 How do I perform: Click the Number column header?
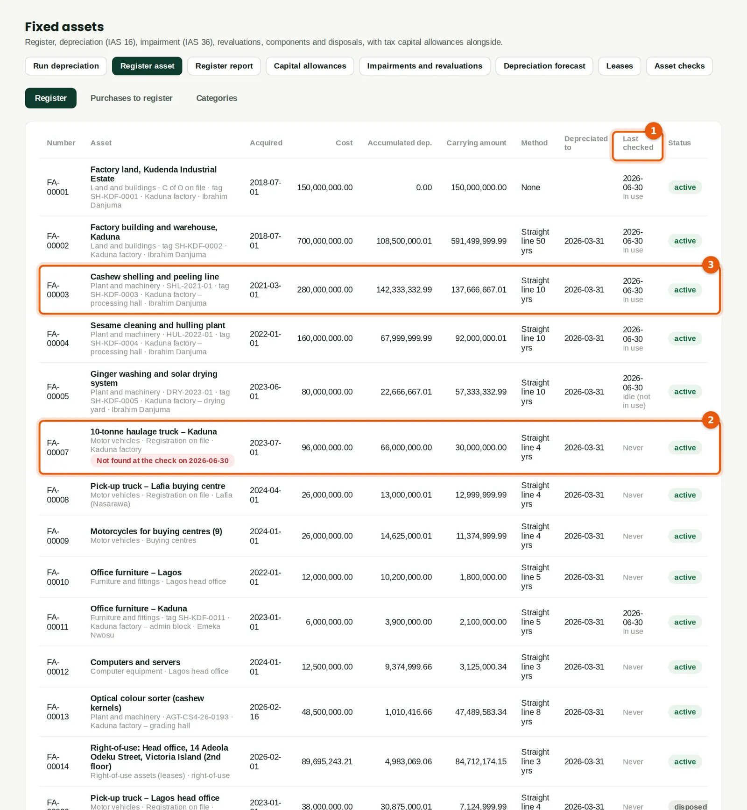pyautogui.click(x=61, y=143)
